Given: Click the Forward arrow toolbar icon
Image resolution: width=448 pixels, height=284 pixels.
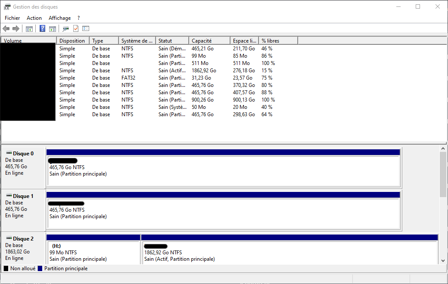Looking at the screenshot, I should [x=16, y=29].
